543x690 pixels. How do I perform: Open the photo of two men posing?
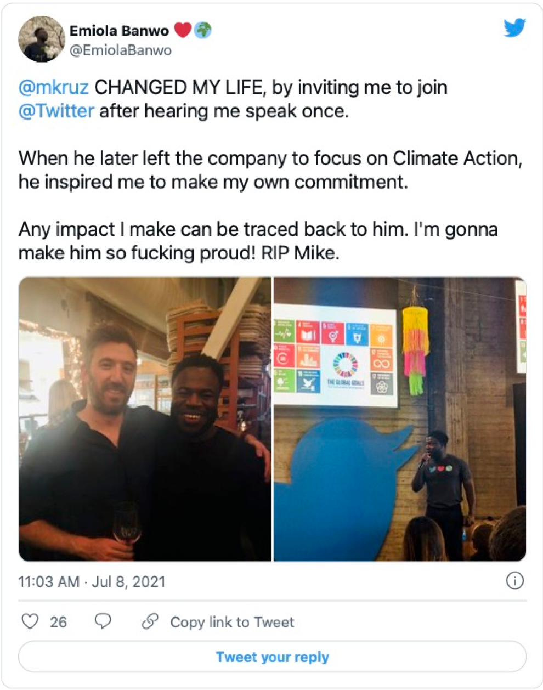click(145, 419)
